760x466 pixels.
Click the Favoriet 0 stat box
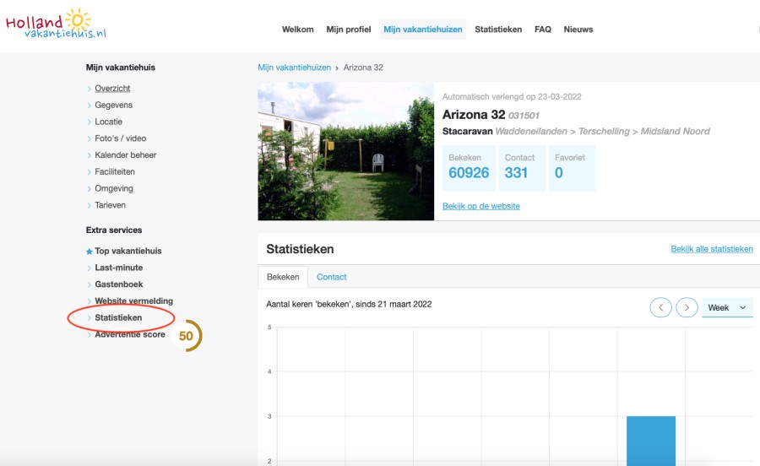[572, 168]
